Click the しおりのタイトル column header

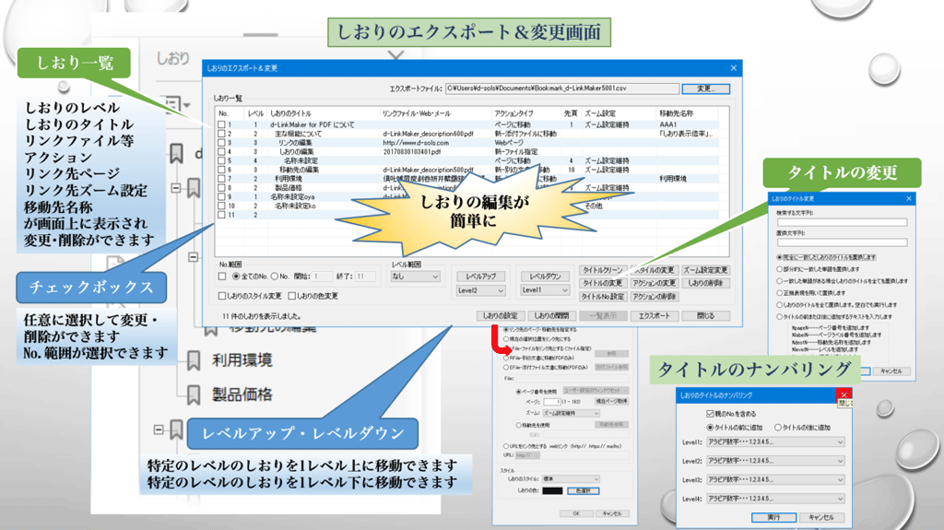pos(293,112)
